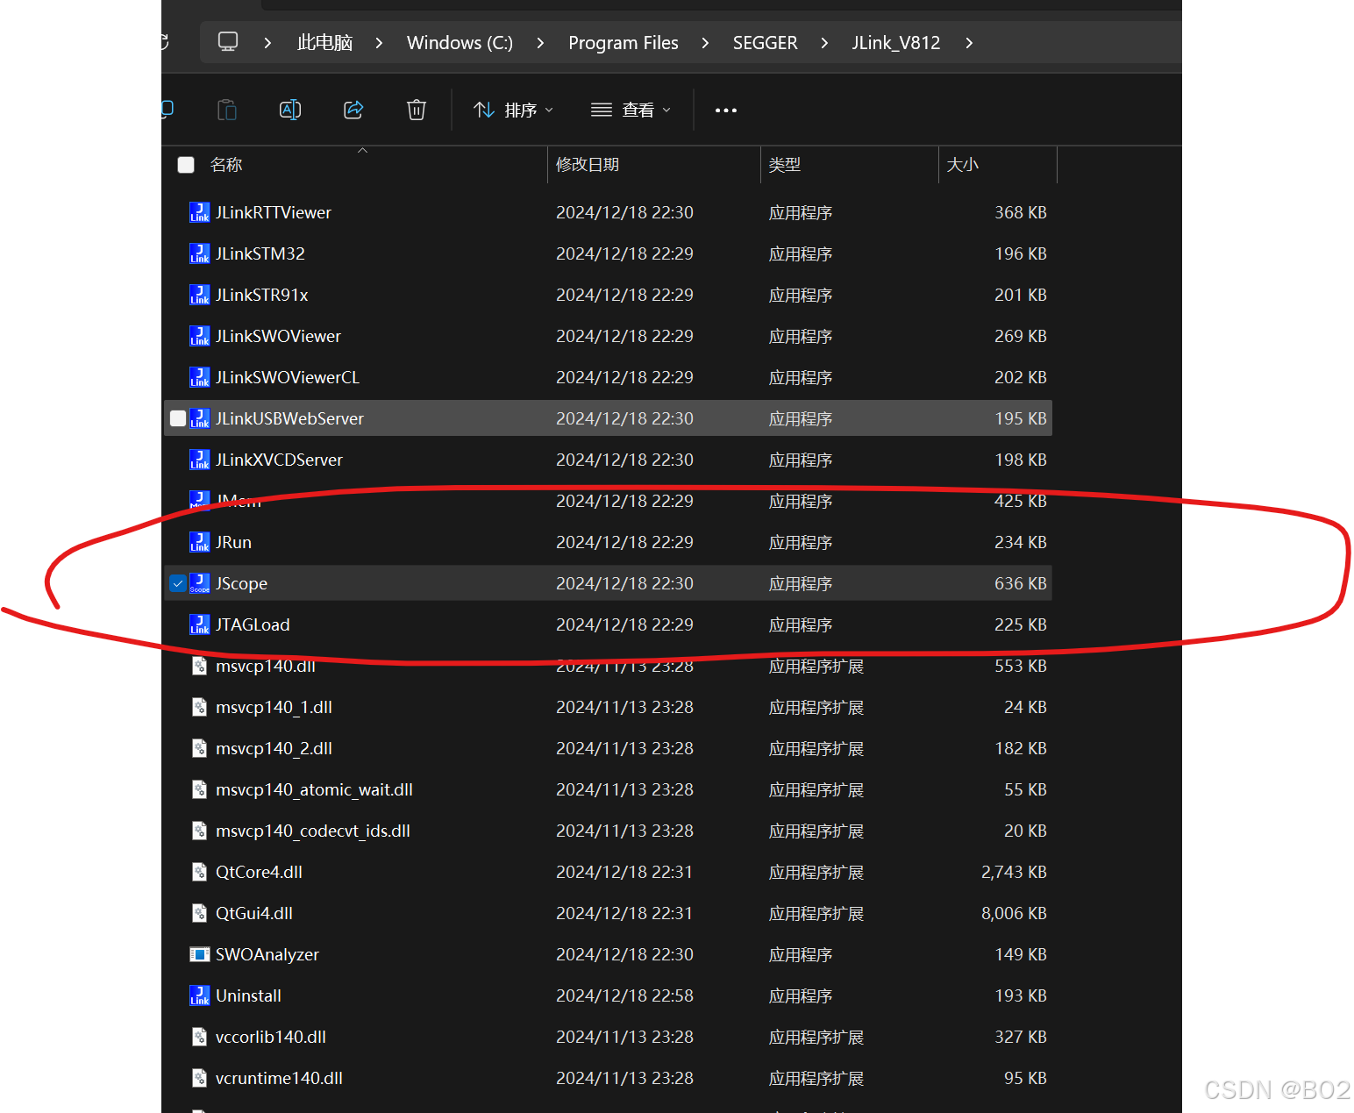The width and height of the screenshot is (1354, 1113).
Task: Click the msvcp140_2.dll file icon
Action: point(200,748)
